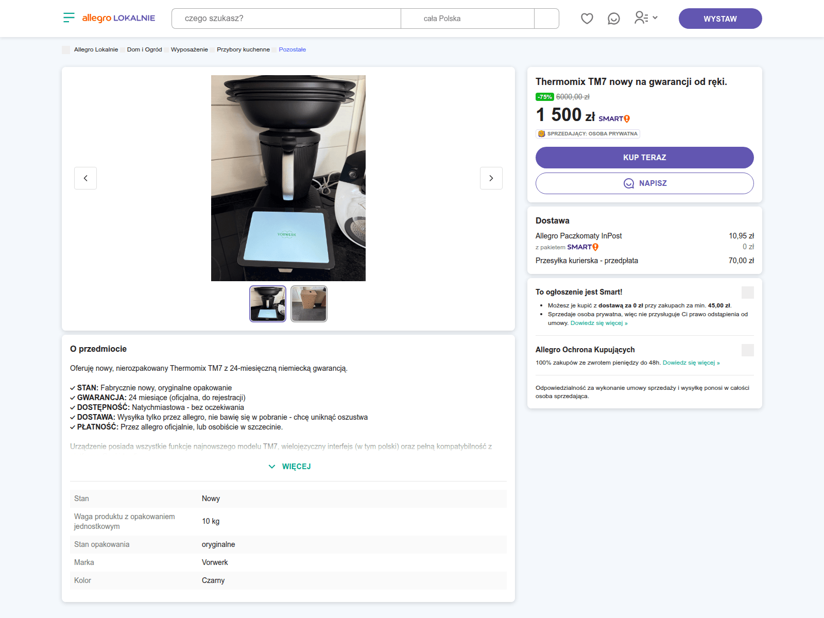Select the first Thermomix thumbnail
The image size is (824, 618).
point(268,304)
